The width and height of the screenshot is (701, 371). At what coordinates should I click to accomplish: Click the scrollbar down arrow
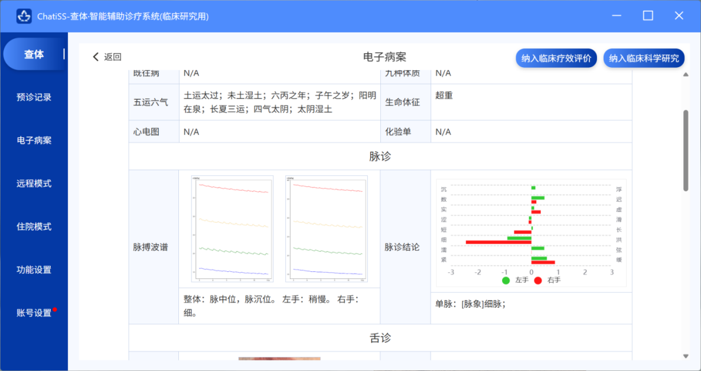pyautogui.click(x=686, y=356)
